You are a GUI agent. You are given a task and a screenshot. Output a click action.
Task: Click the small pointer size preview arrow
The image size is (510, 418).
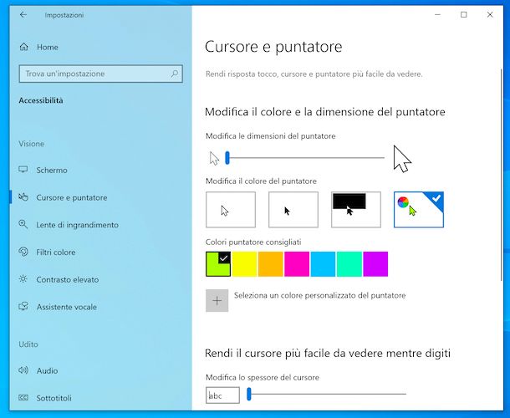pyautogui.click(x=214, y=159)
